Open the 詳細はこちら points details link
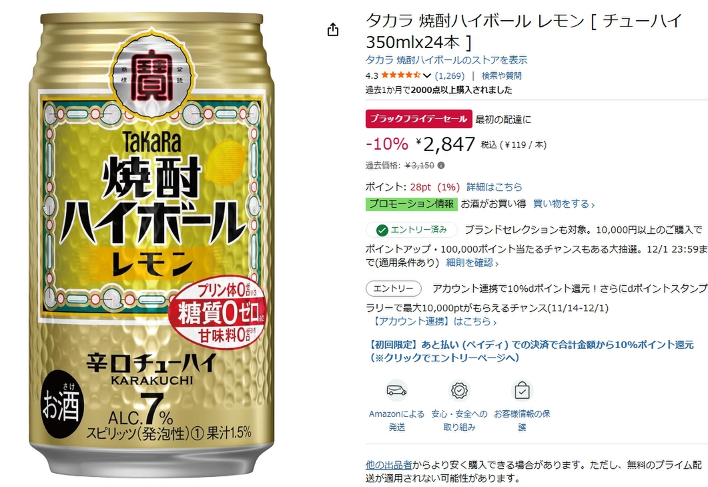Screen dimensions: 708x487 coord(494,187)
